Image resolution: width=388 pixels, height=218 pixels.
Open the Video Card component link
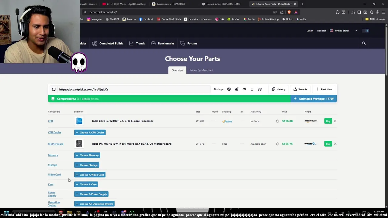(54, 175)
